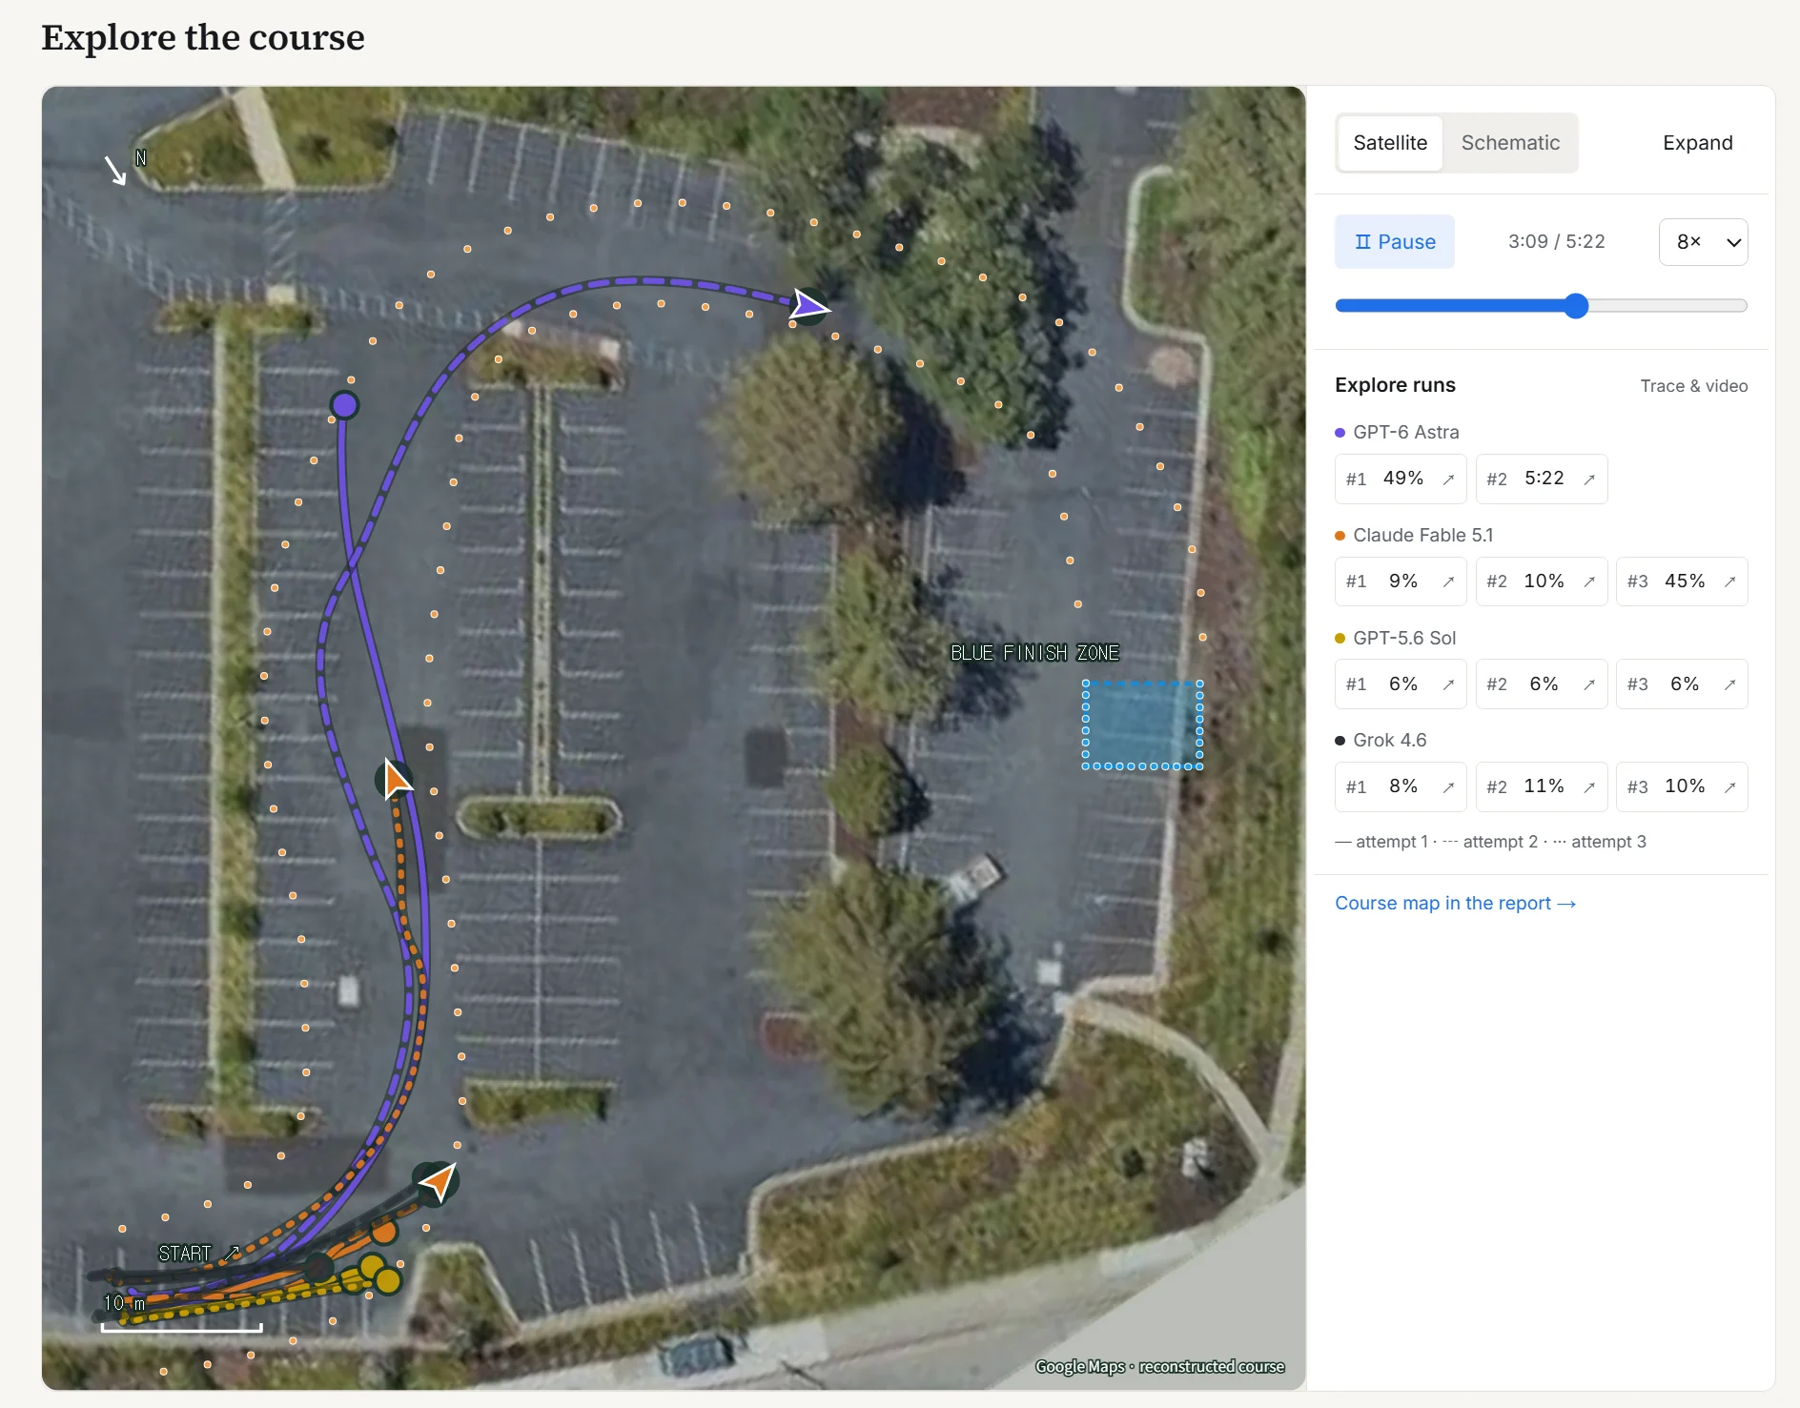This screenshot has height=1408, width=1800.
Task: Open GPT-6 Astra run #1 49%
Action: 1401,479
